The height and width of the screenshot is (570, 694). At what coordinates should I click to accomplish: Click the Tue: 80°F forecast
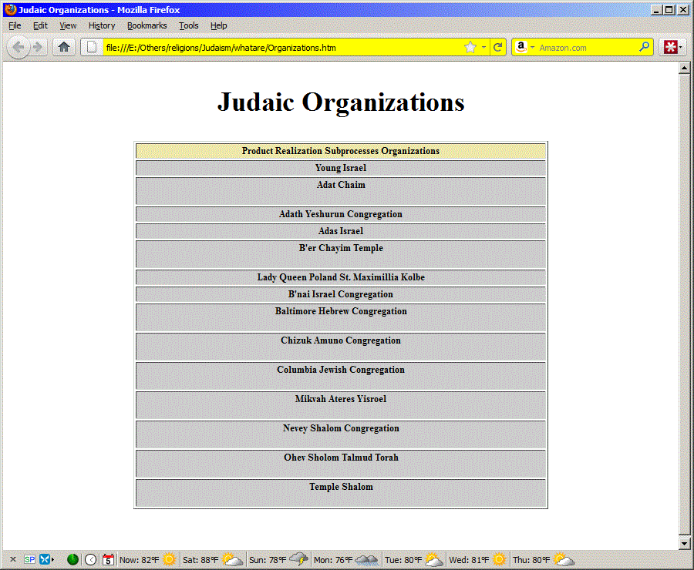pyautogui.click(x=403, y=560)
